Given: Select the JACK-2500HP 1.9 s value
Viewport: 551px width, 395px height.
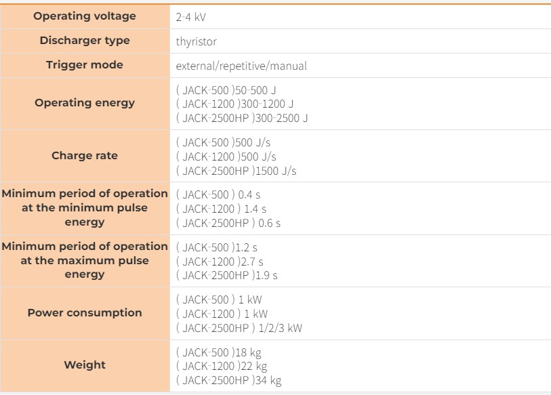Looking at the screenshot, I should click(x=226, y=275).
